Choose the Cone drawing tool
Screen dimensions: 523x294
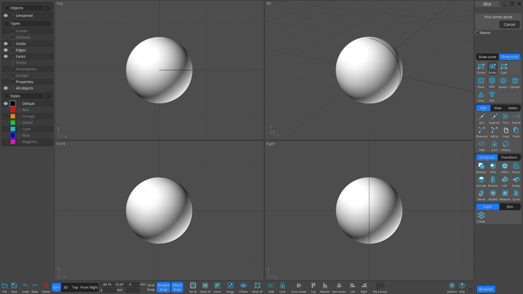click(481, 96)
